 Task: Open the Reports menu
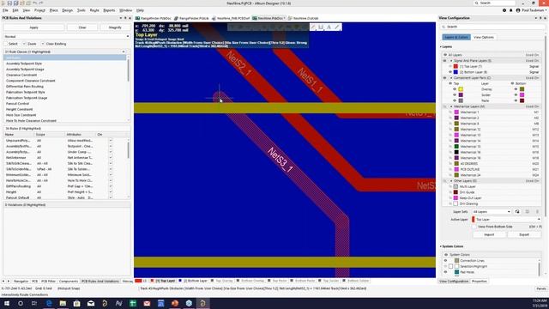pyautogui.click(x=109, y=10)
